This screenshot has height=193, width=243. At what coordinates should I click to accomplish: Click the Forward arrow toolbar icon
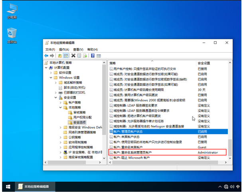pyautogui.click(x=52, y=56)
